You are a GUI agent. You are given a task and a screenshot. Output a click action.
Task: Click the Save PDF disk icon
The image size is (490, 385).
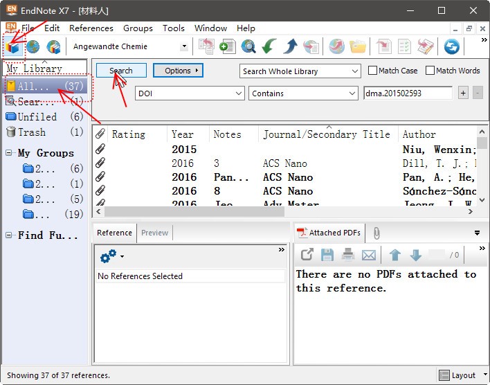click(327, 255)
